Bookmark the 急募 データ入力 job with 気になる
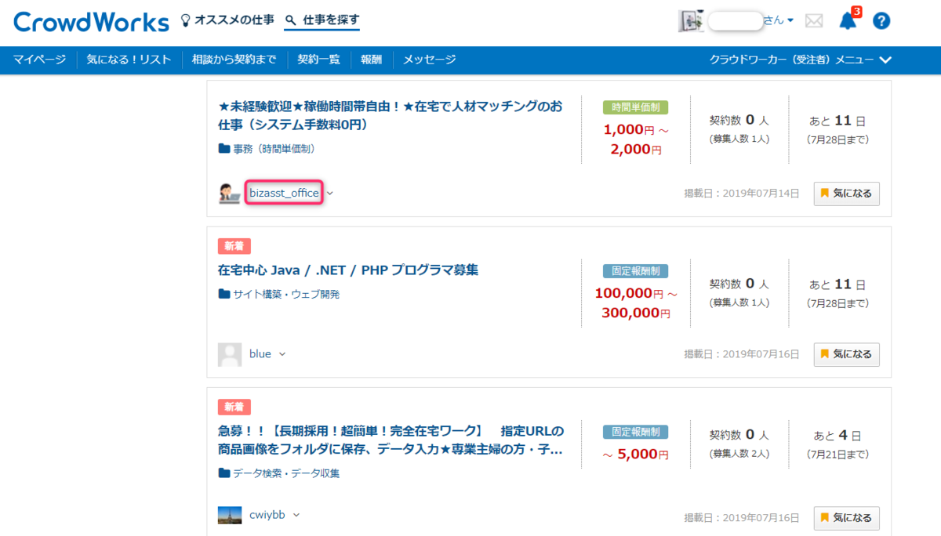Viewport: 941px width, 536px height. pyautogui.click(x=846, y=518)
